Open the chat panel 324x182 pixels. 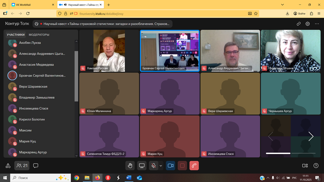click(x=36, y=166)
